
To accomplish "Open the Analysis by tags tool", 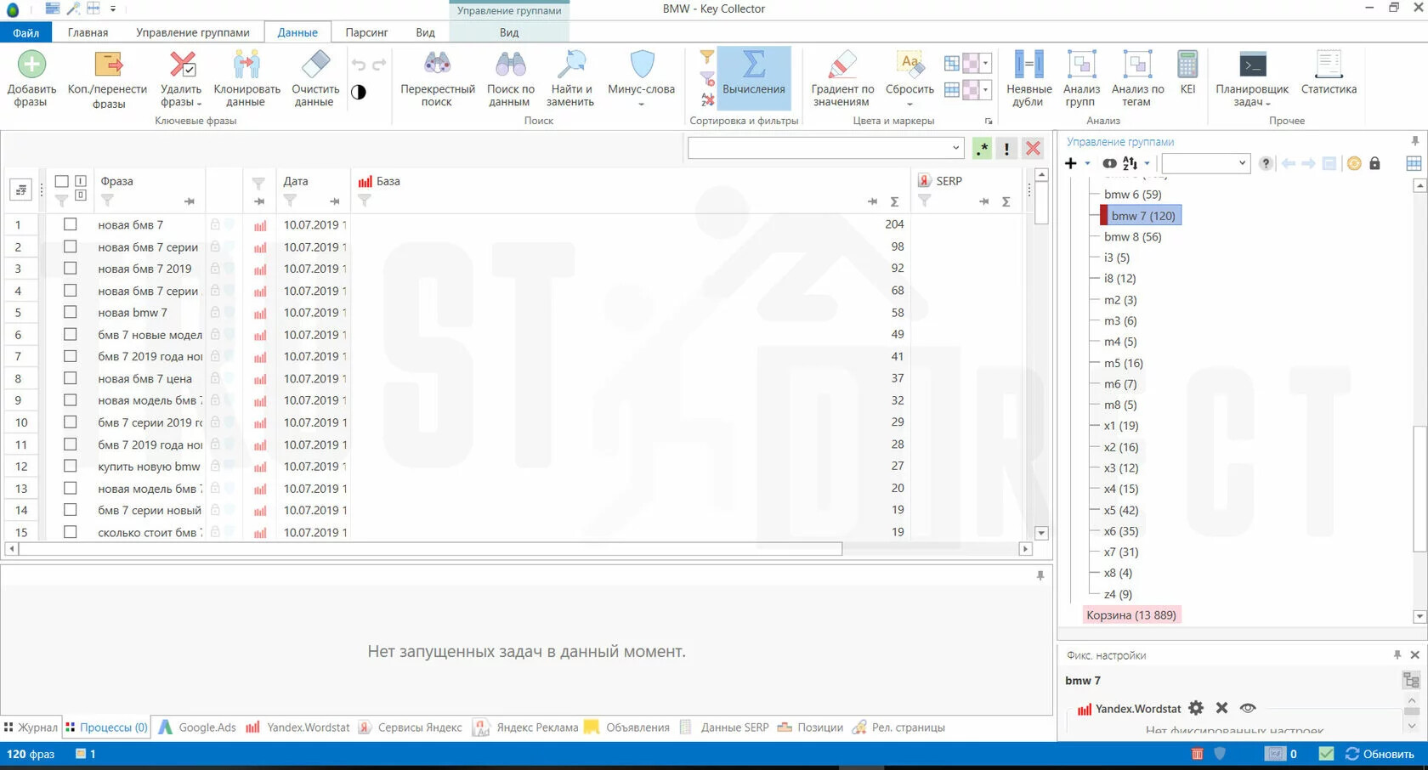I will 1137,78.
